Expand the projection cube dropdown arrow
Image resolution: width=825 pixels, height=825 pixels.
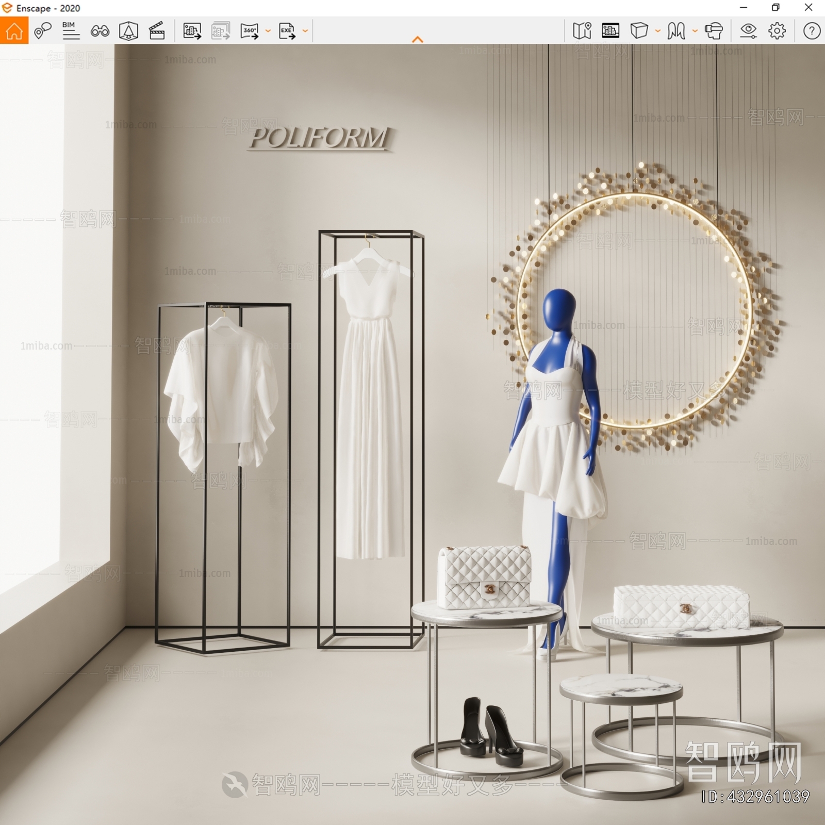pyautogui.click(x=658, y=31)
